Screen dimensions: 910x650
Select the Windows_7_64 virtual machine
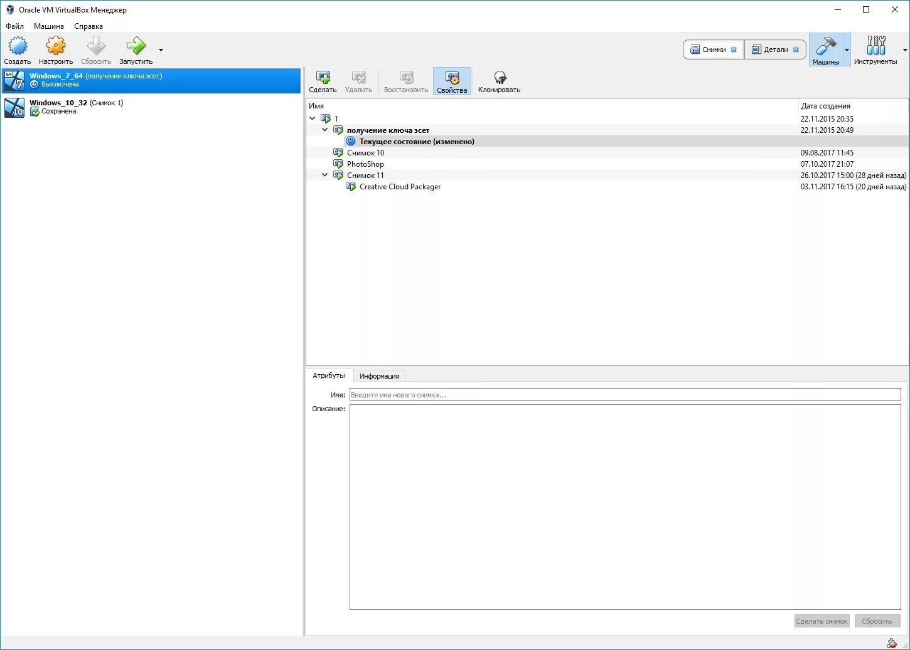151,80
